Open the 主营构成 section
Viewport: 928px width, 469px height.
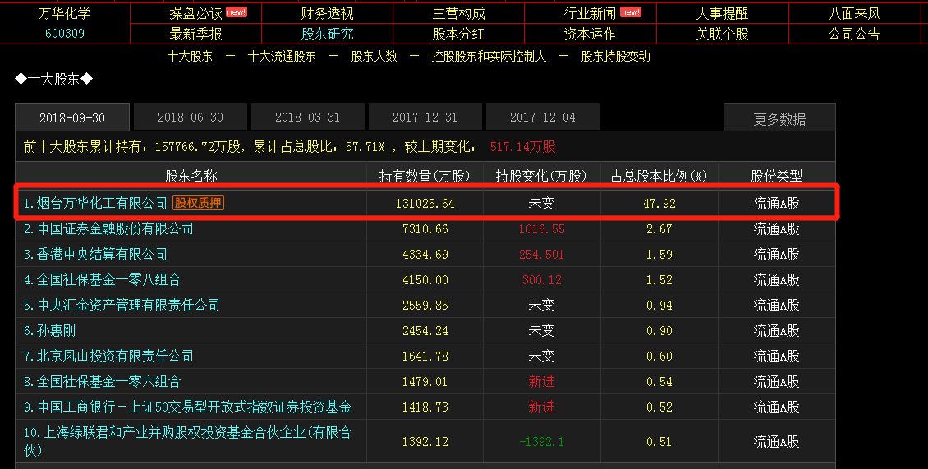pyautogui.click(x=459, y=13)
